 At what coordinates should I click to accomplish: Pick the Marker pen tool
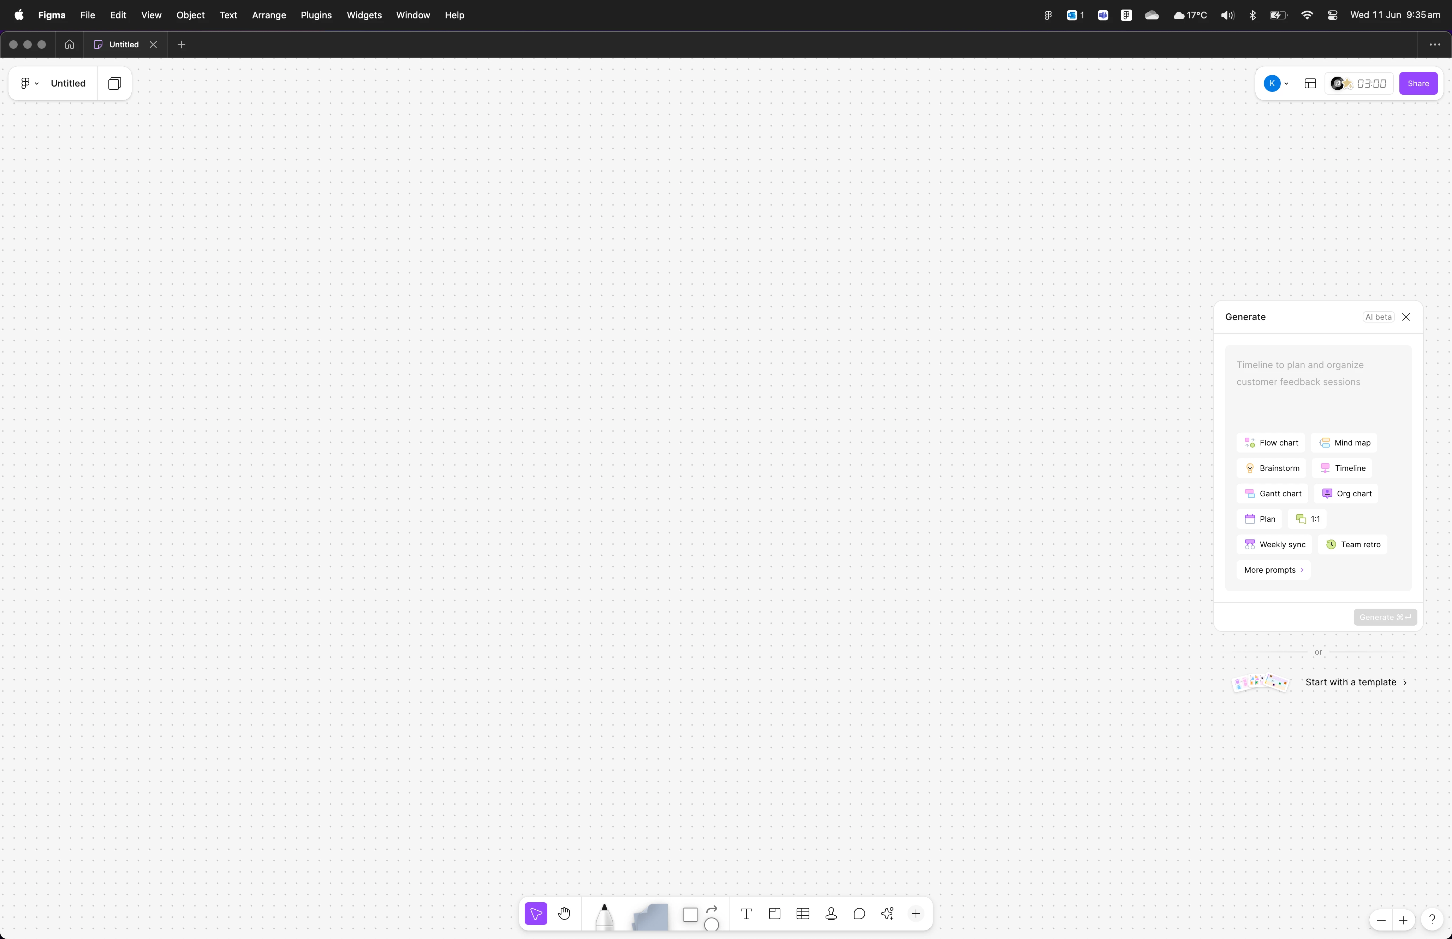click(604, 916)
